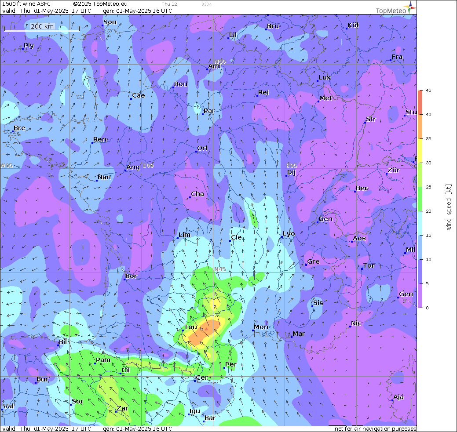Select the header 'gen: 01-May-2025 16 UTC' text
Viewport: 457px width, 432px height.
tap(137, 11)
